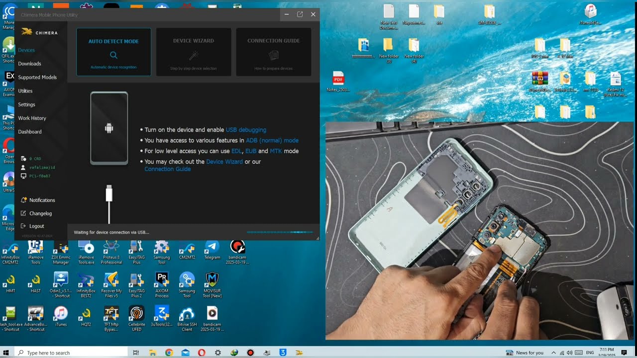Open Devices in Chimera sidebar
Viewport: 637px width, 358px height.
[26, 50]
